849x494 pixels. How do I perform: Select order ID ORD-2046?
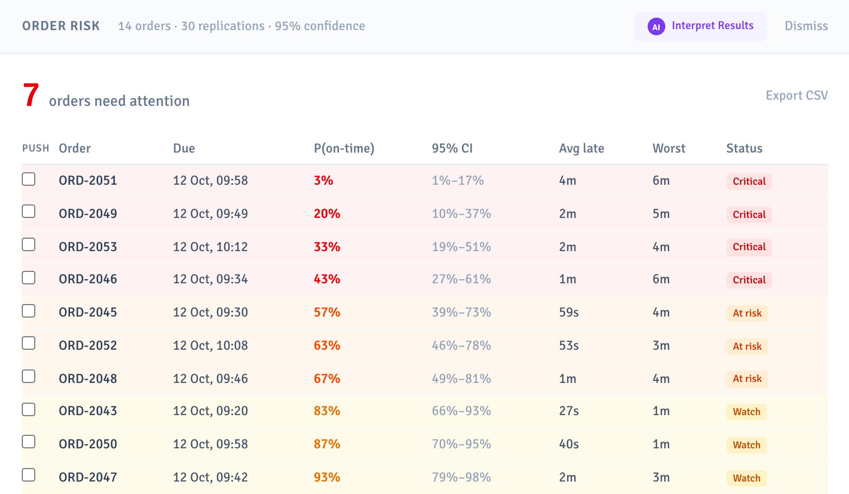(88, 279)
